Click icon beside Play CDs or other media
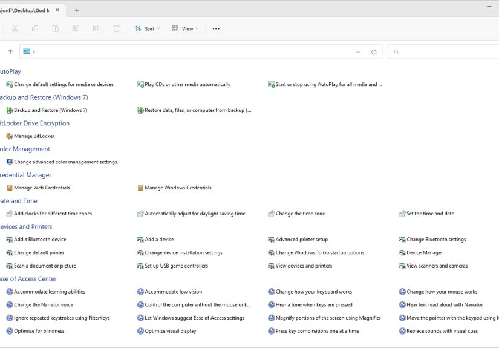The width and height of the screenshot is (499, 348). tap(140, 84)
